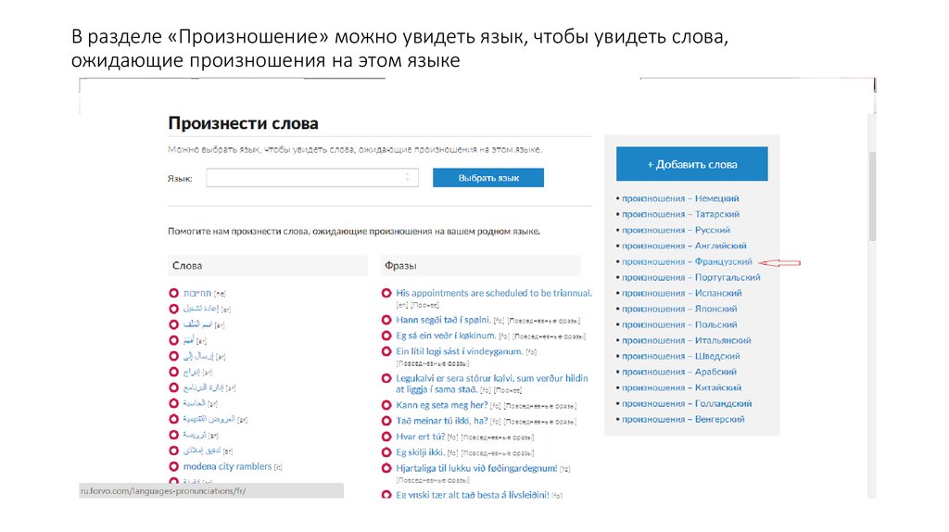Open phrase 'Ein lítil logi sást í vindeyganum.'
The height and width of the screenshot is (532, 949).
point(460,351)
